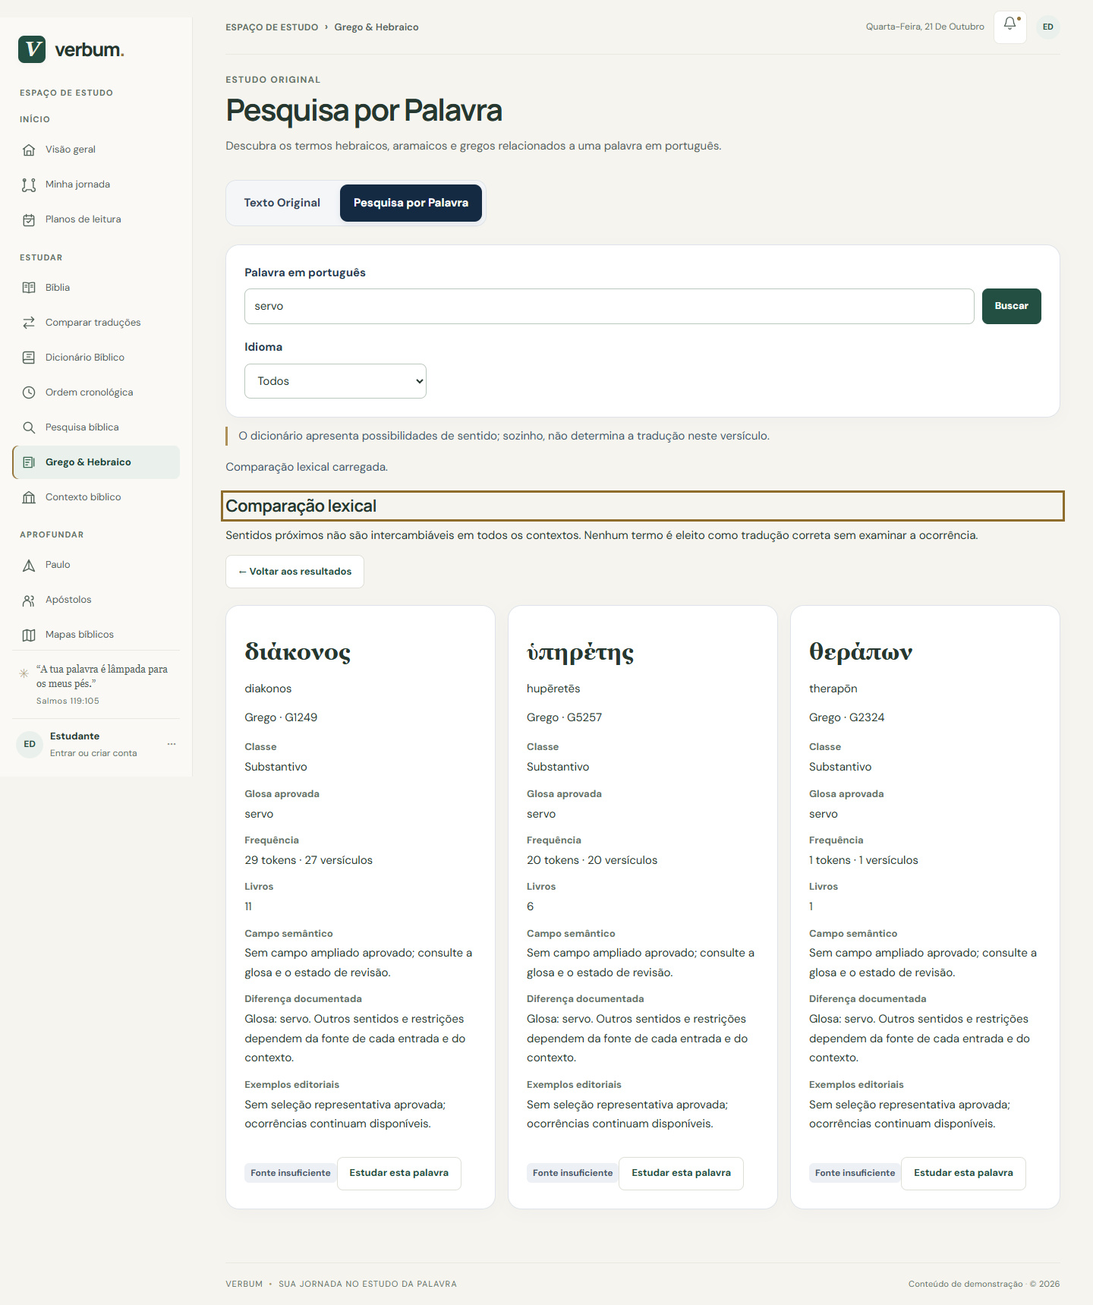Click Planos de leitura calendar icon
Image resolution: width=1093 pixels, height=1305 pixels.
[29, 219]
